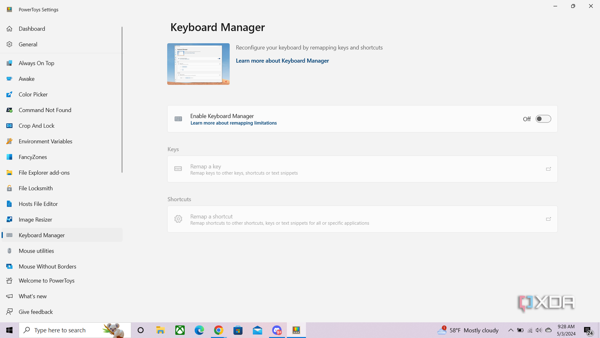This screenshot has width=600, height=338.
Task: Click the Type here to search box
Action: point(75,330)
